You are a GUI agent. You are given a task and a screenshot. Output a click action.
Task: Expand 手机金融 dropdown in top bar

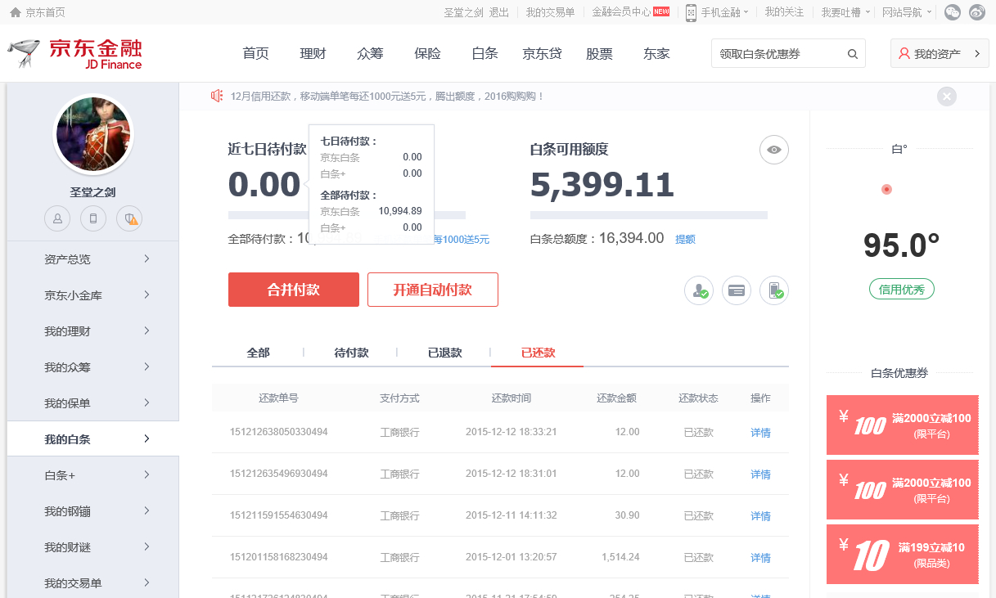tap(724, 12)
